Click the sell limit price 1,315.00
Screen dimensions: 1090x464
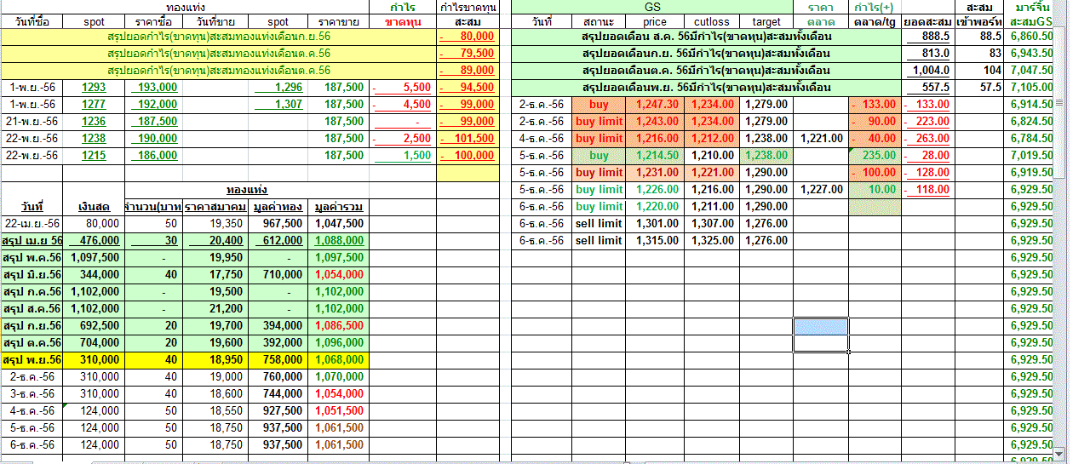pos(655,241)
